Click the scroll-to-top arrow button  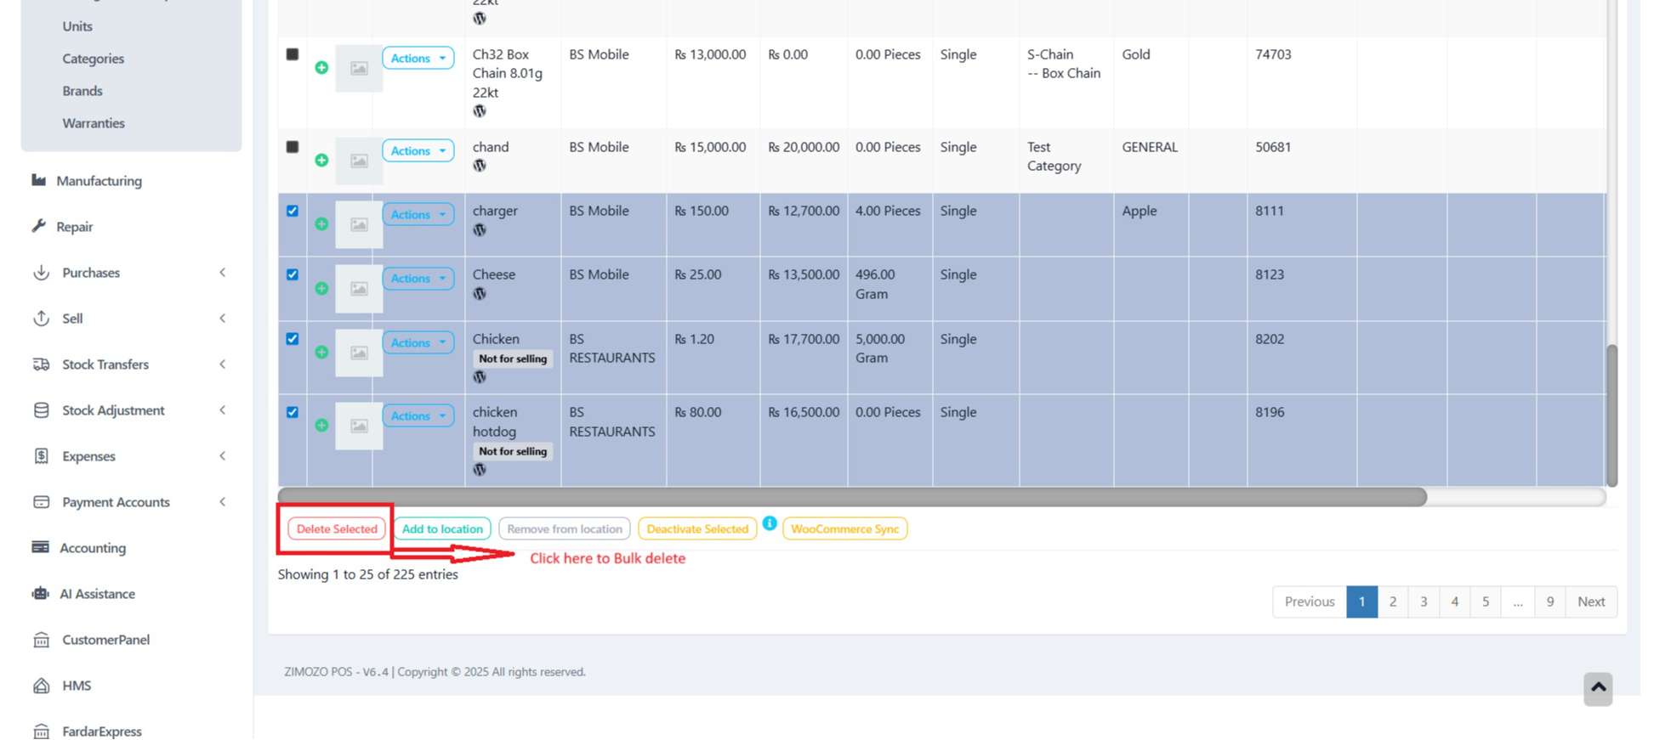1598,688
